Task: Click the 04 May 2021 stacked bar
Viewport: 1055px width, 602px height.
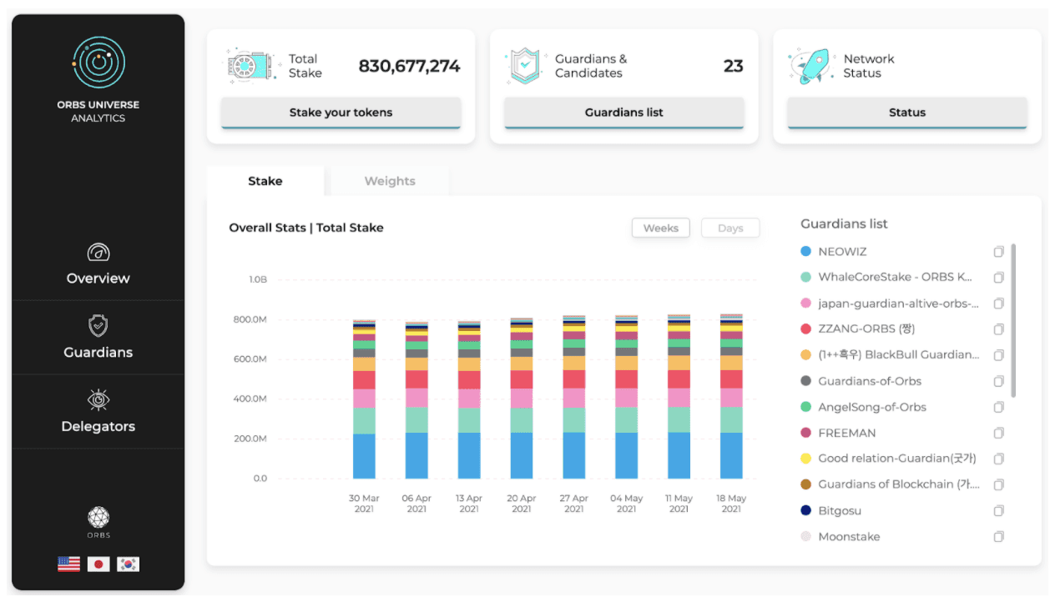Action: tap(627, 397)
